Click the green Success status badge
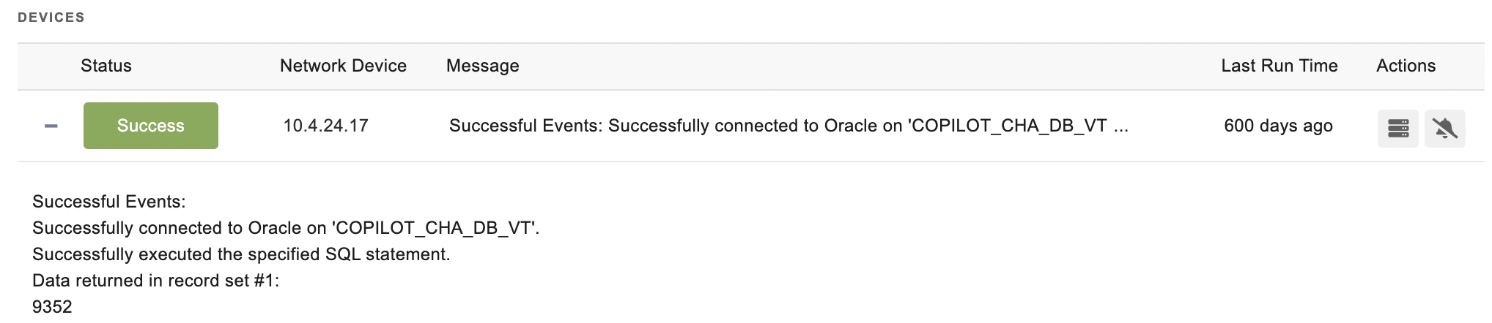 tap(151, 126)
